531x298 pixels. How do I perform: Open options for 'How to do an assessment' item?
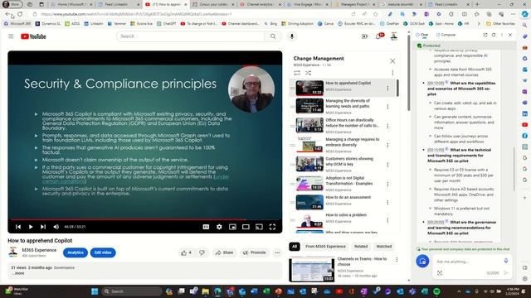(387, 202)
